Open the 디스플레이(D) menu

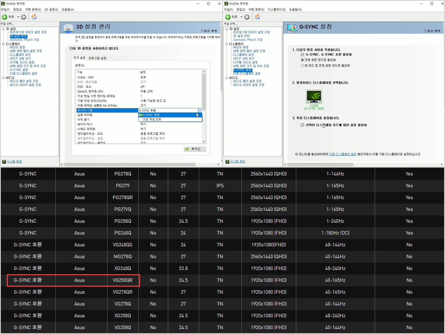point(277,9)
